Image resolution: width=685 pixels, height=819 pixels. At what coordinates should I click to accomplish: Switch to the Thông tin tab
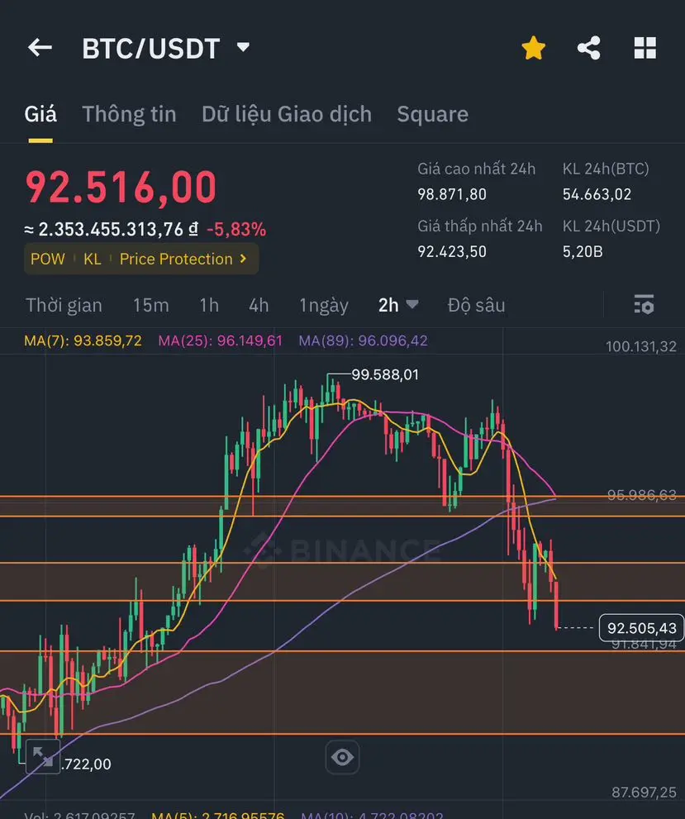click(x=129, y=114)
